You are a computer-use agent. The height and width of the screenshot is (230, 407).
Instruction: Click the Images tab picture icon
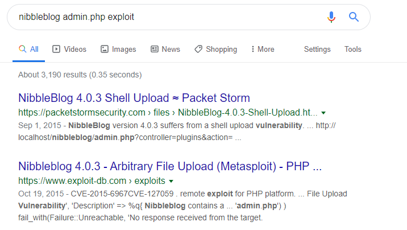pos(105,50)
